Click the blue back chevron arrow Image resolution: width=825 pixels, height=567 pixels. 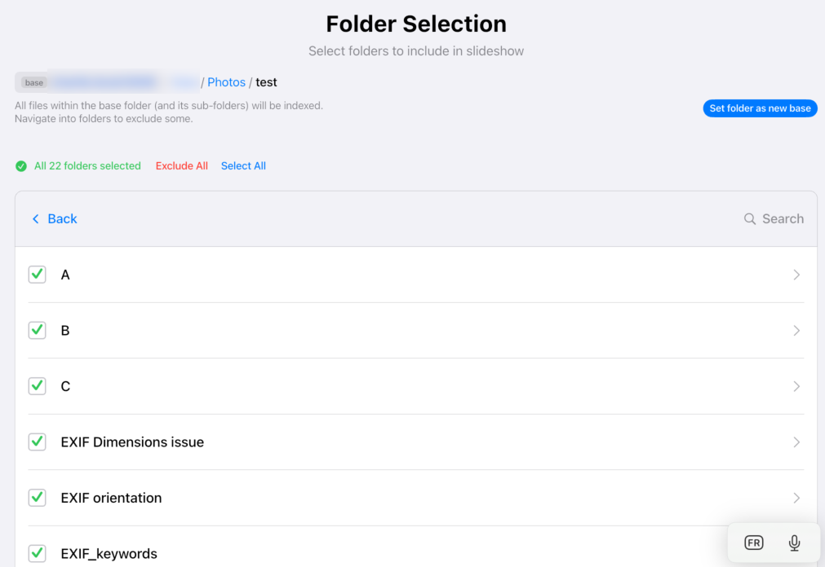point(35,218)
